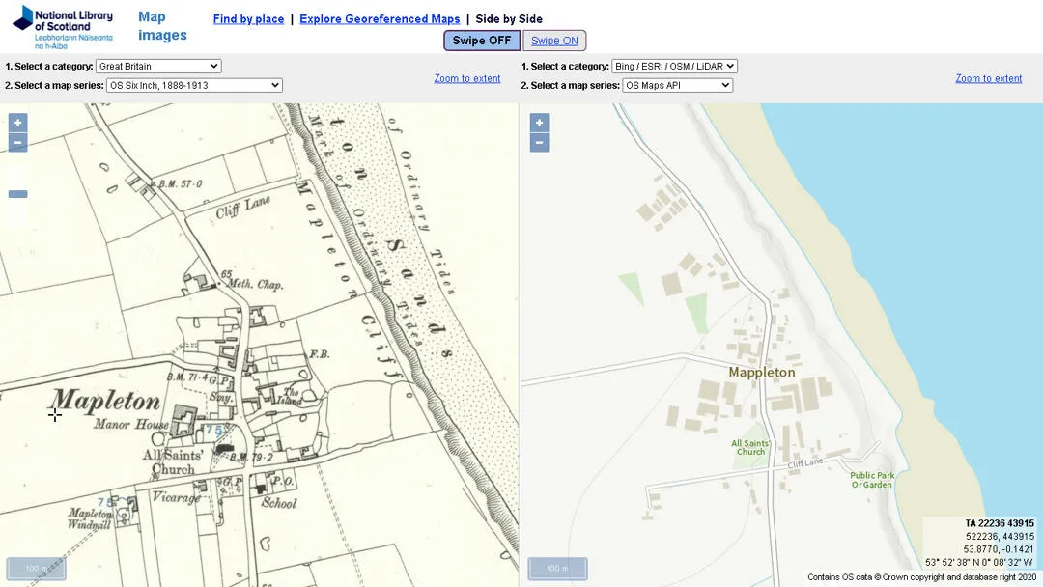
Task: Zoom to extent on the right map
Action: pyautogui.click(x=989, y=78)
